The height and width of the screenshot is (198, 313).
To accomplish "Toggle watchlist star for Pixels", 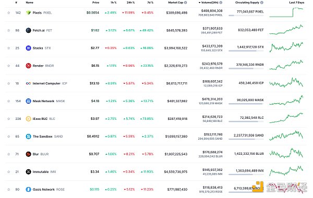I will coord(8,13).
